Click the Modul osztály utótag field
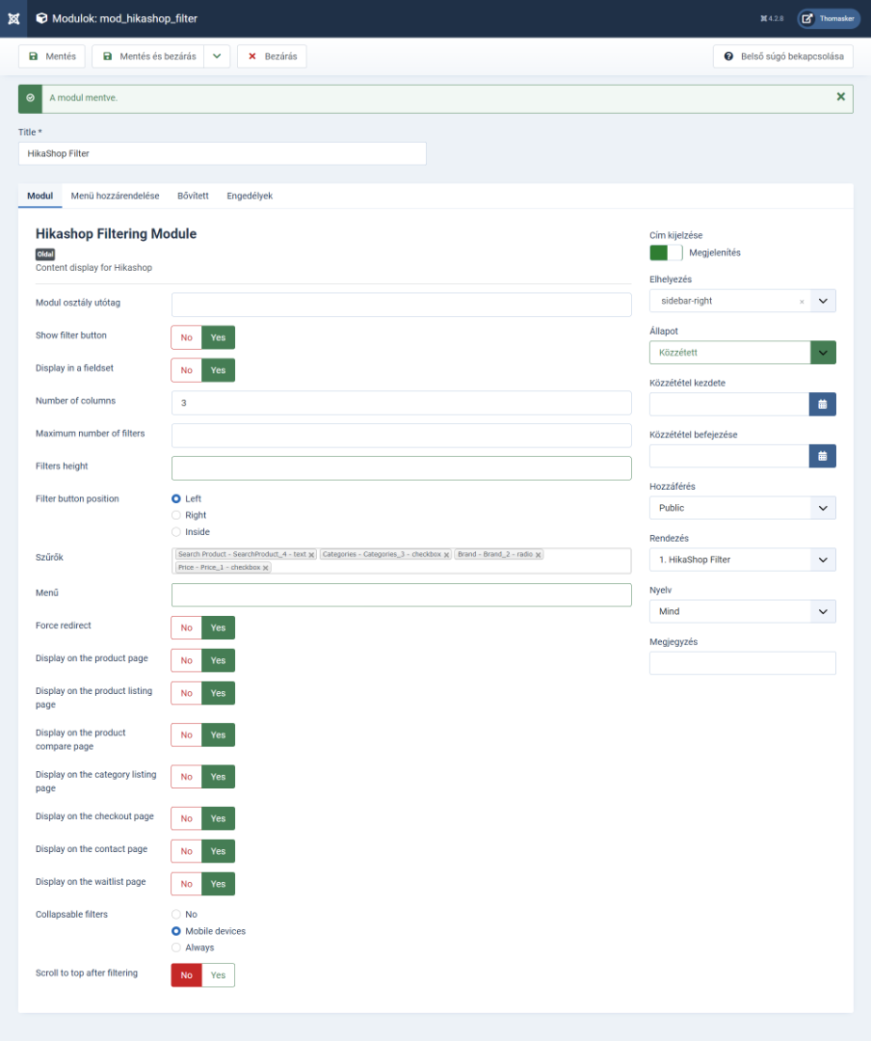The height and width of the screenshot is (1041, 871). (x=401, y=305)
